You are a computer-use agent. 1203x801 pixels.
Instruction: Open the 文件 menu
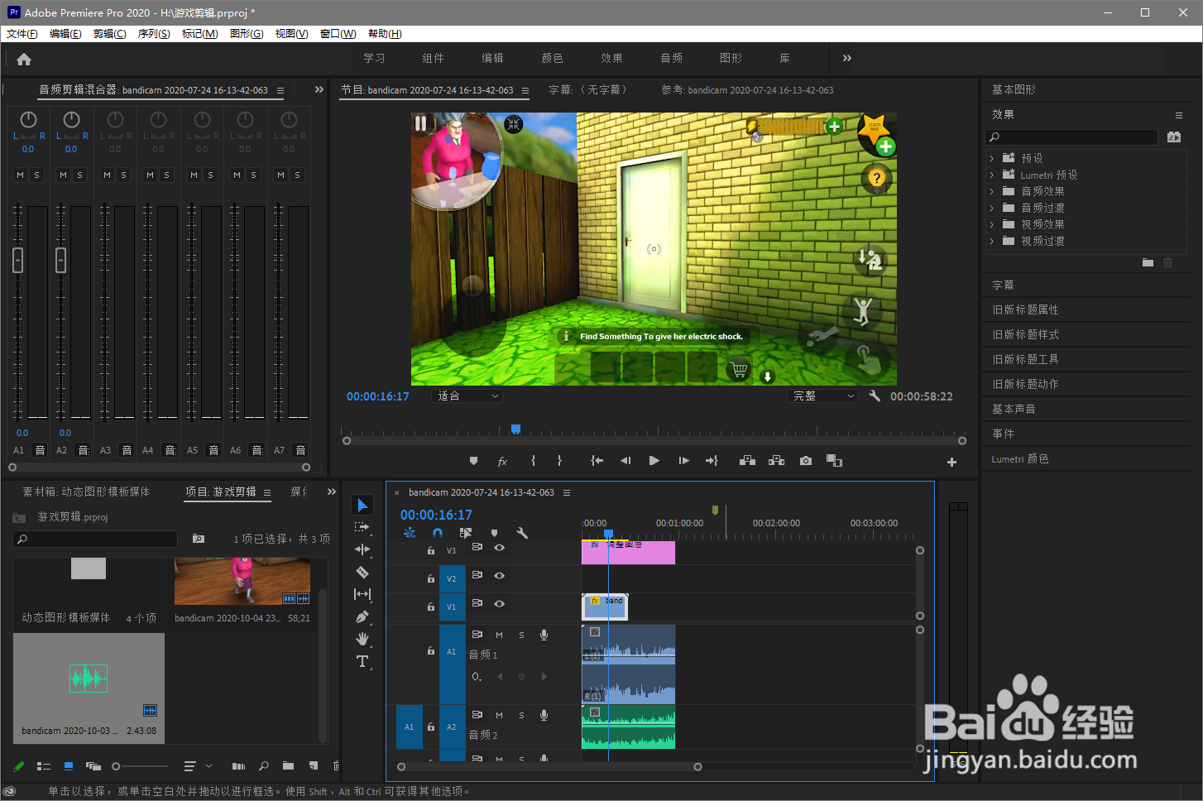[x=22, y=34]
